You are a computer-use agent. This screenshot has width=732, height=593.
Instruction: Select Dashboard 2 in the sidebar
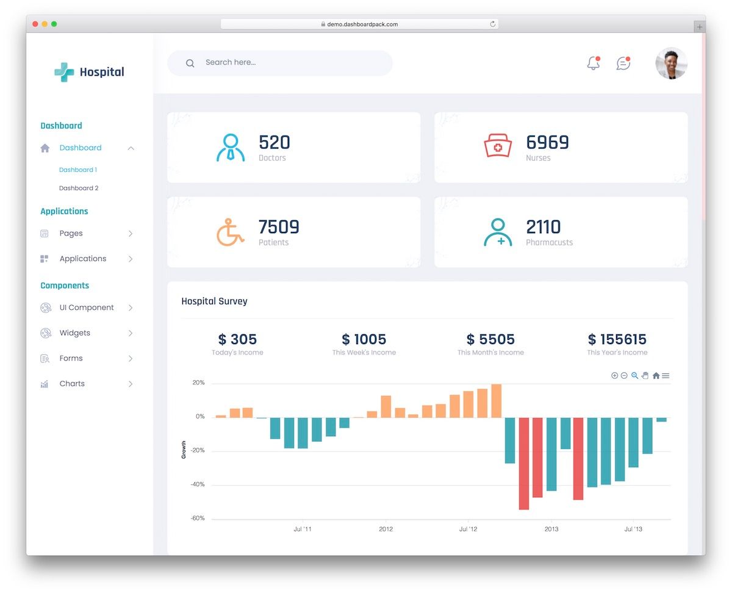pyautogui.click(x=79, y=188)
